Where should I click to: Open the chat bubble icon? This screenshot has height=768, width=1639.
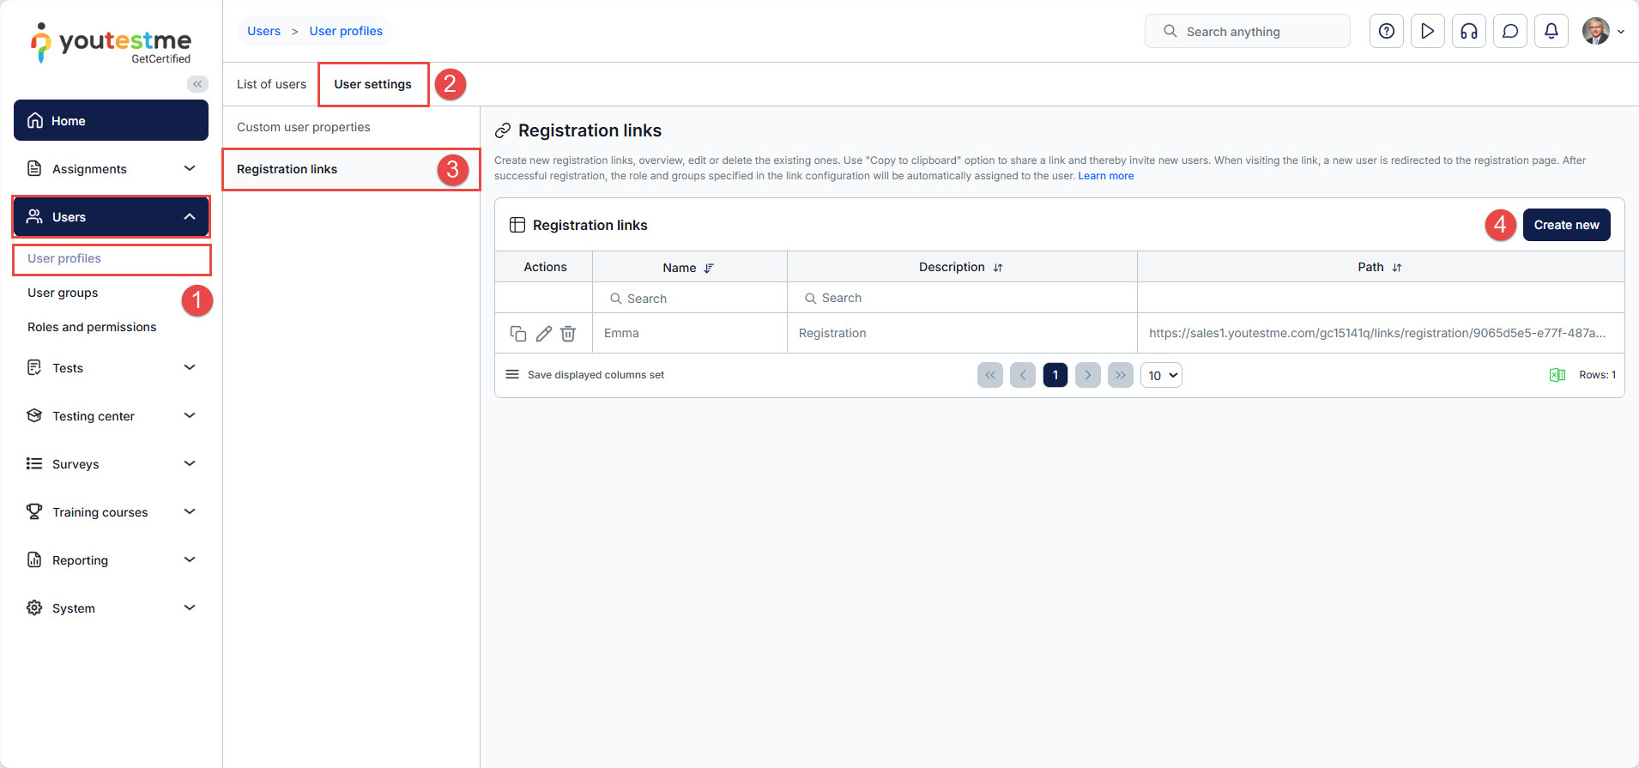[1509, 32]
